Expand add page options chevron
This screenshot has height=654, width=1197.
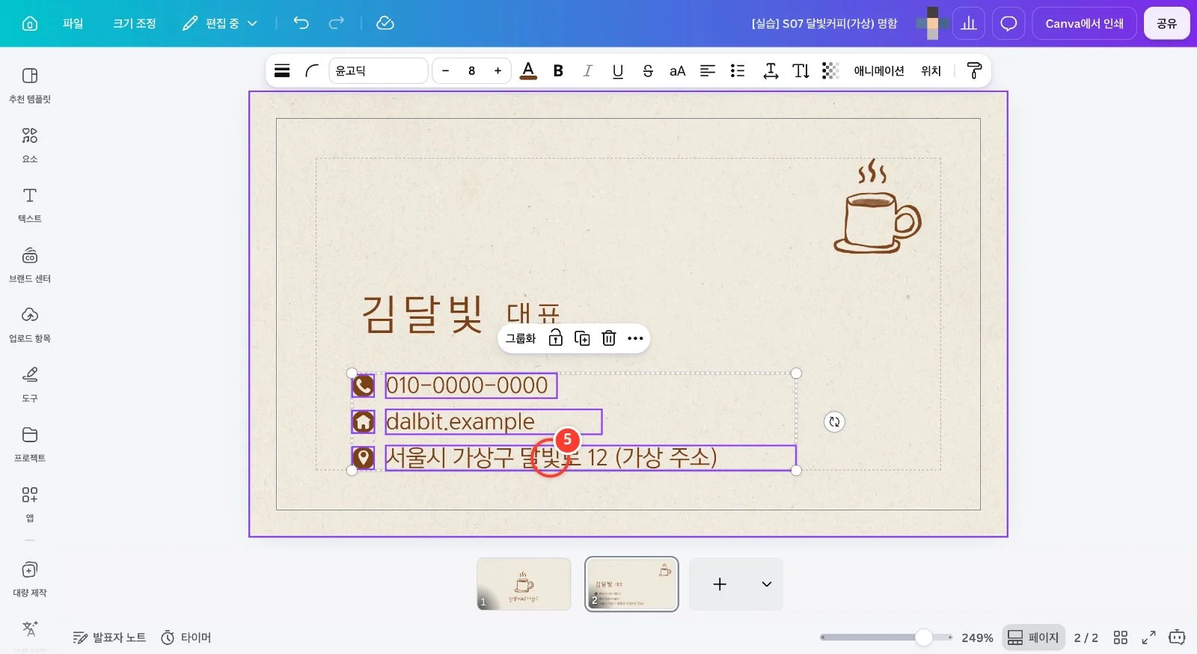click(767, 584)
